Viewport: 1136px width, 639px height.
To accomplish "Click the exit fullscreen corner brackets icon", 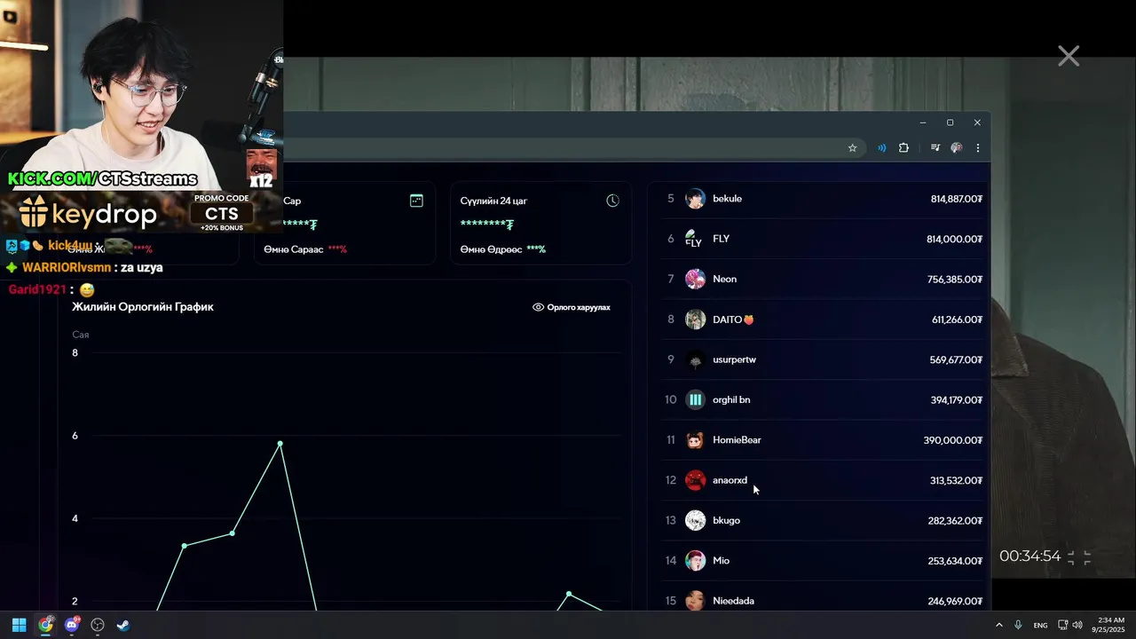I will 1079,557.
